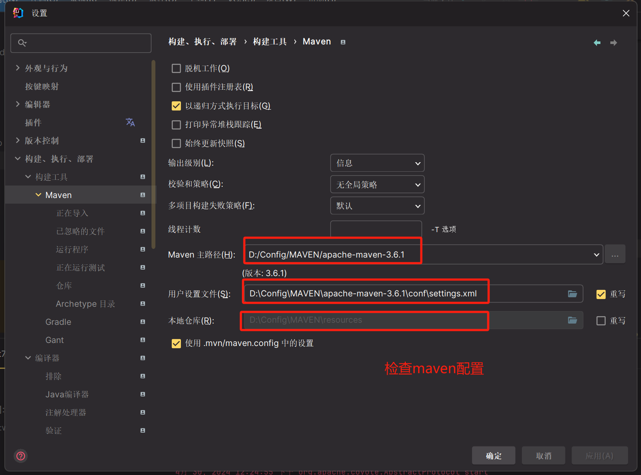641x475 pixels.
Task: Click project-level icon on Archetype 目录 row
Action: [x=143, y=304]
